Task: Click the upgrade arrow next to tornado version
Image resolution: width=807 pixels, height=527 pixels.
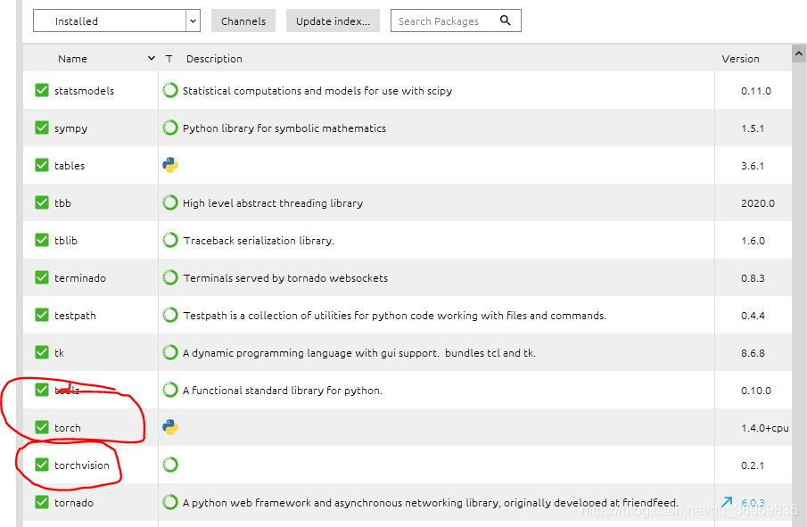Action: click(x=726, y=502)
